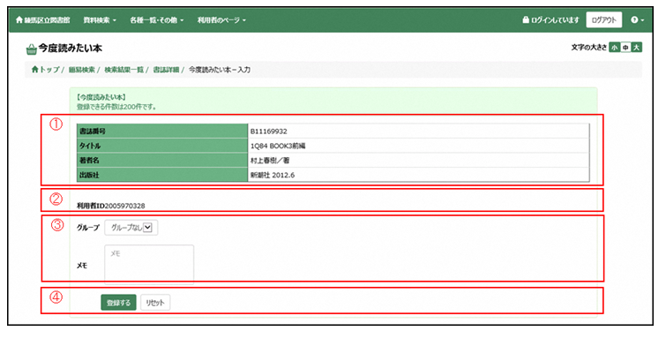Click the basket icon beside 今度読みたい本

31,49
